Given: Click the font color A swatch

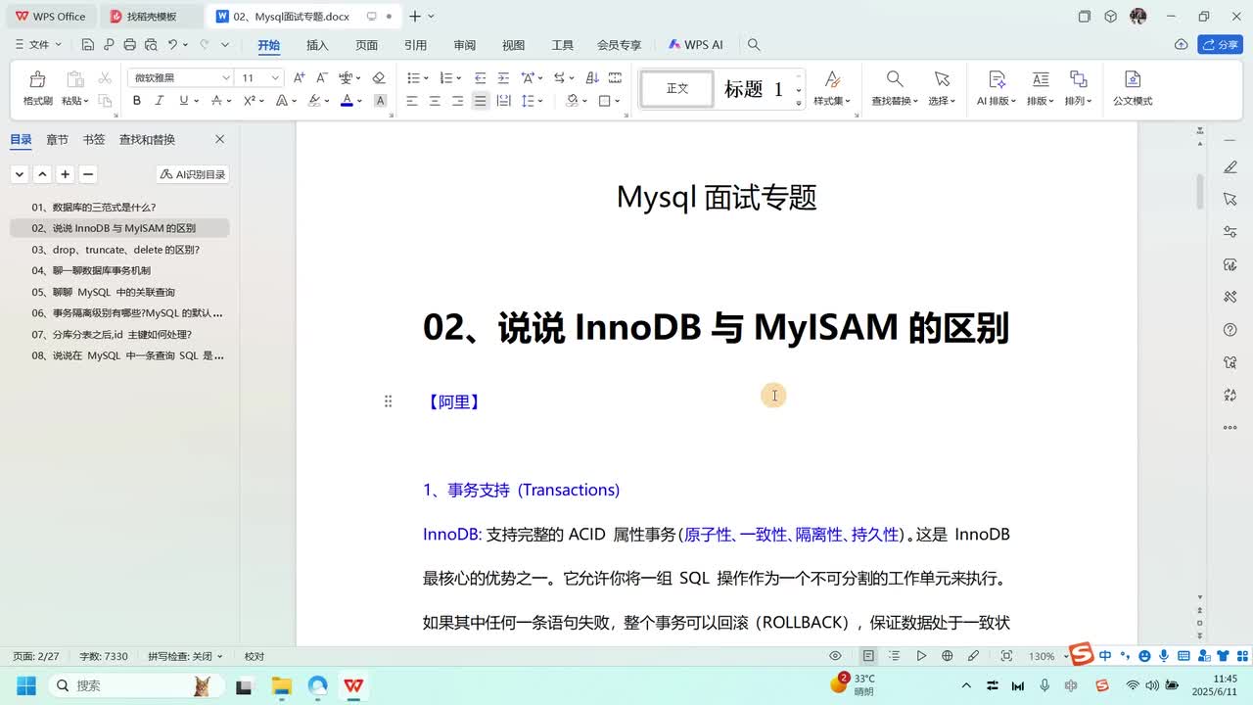Looking at the screenshot, I should point(347,101).
